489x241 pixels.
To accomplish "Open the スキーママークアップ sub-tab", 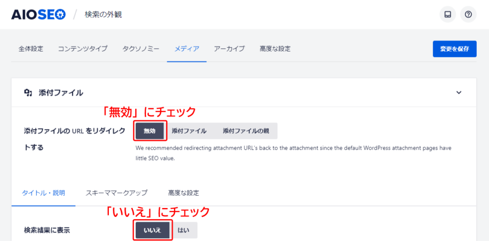I will click(x=117, y=193).
